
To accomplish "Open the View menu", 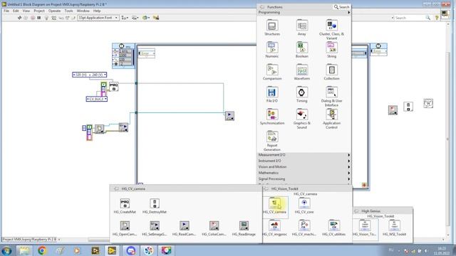I will coord(26,11).
